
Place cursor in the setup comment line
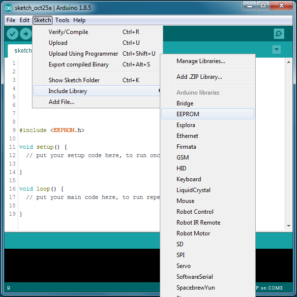[x=93, y=155]
